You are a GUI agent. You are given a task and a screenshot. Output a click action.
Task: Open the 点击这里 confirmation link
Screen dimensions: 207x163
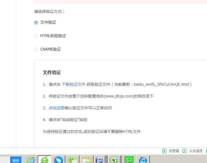[56, 108]
